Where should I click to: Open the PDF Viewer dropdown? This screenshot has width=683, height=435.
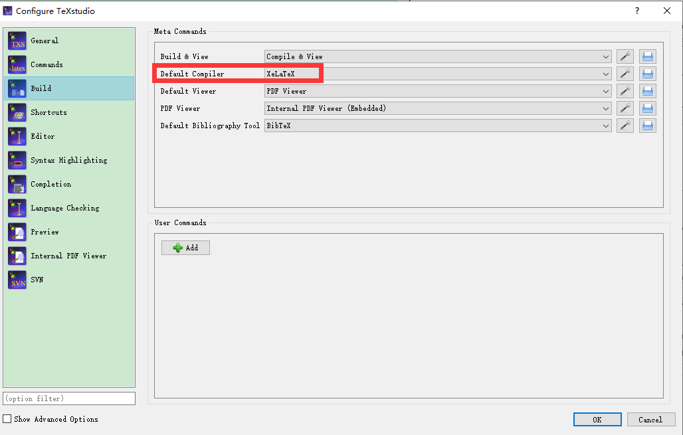click(438, 108)
